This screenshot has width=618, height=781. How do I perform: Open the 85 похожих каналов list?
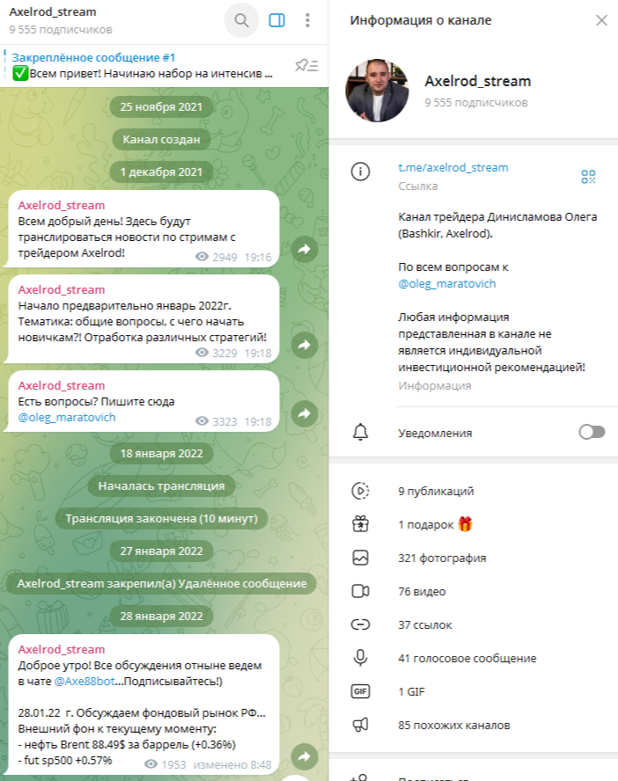(x=474, y=725)
